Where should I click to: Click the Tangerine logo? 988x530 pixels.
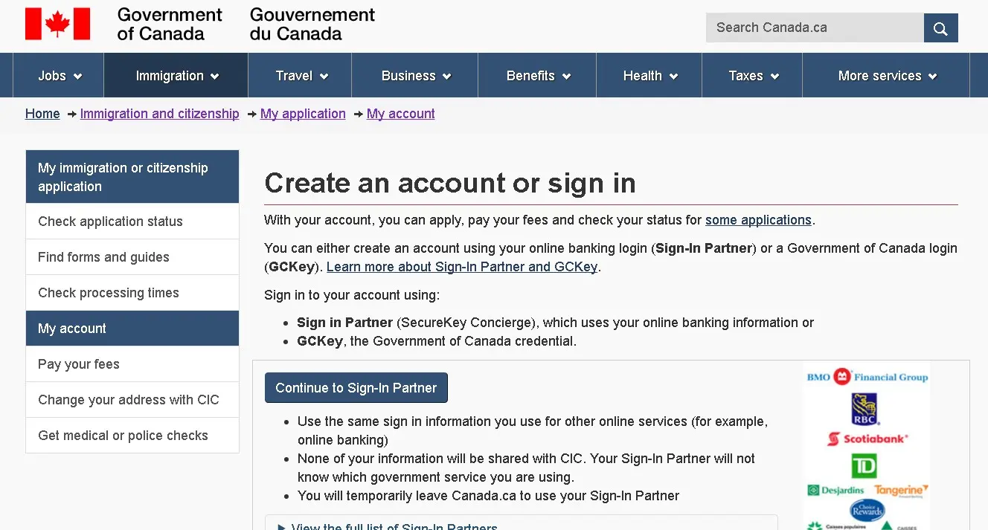click(901, 490)
